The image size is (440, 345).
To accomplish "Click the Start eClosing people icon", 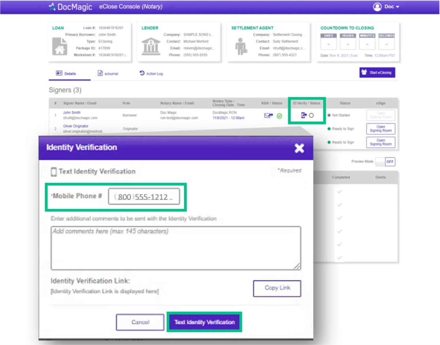I will click(x=364, y=72).
